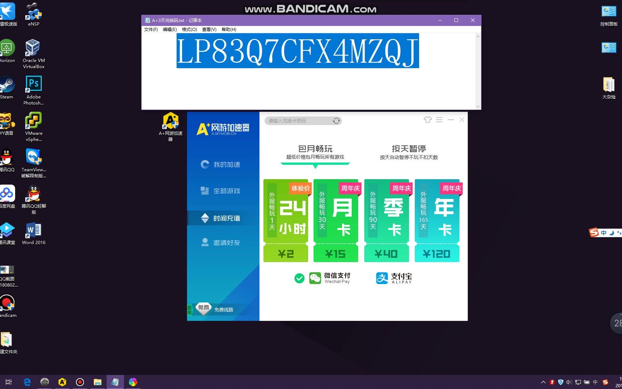Image resolution: width=622 pixels, height=389 pixels.
Task: Choose the 24小时 ¥2 card
Action: tap(286, 220)
